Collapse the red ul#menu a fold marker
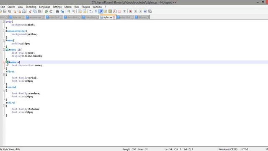The height and width of the screenshot is (151, 268). tap(4, 62)
